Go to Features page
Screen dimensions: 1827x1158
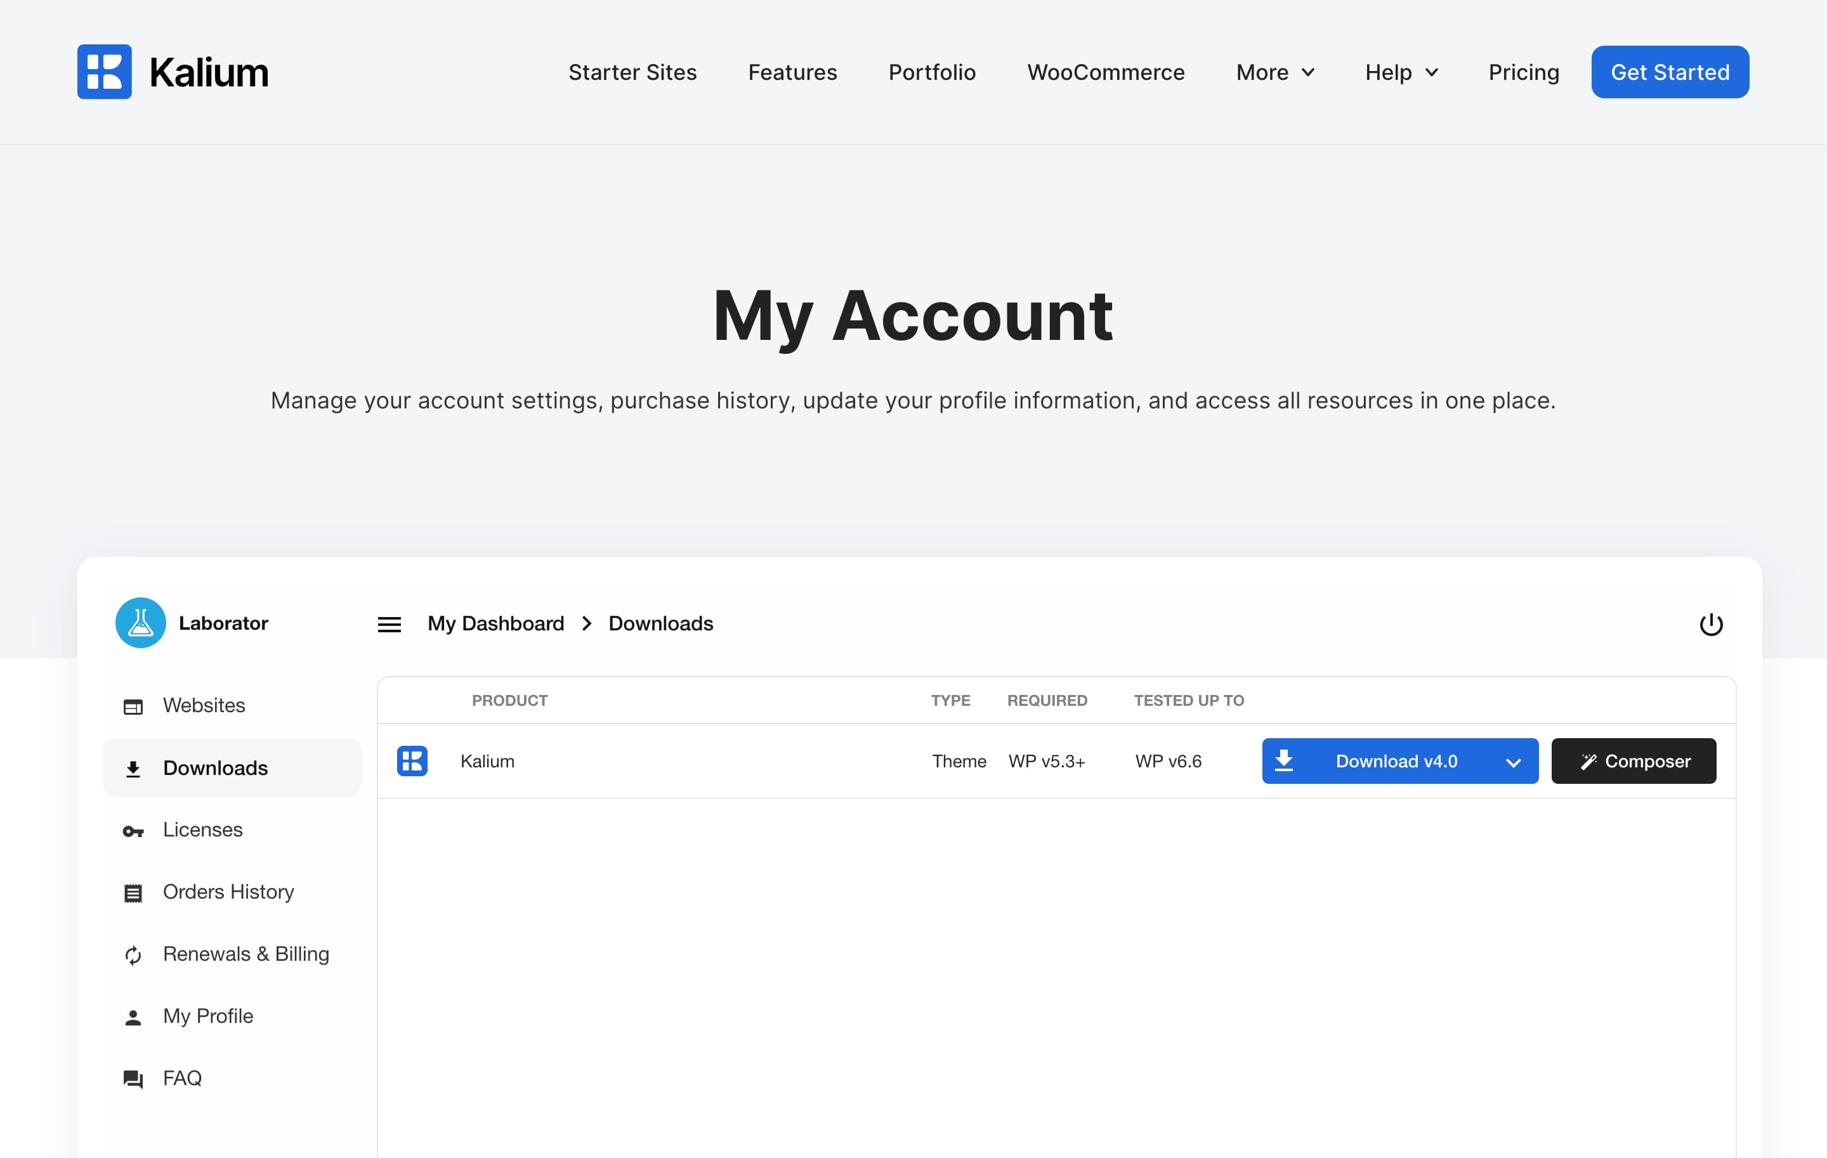tap(792, 72)
